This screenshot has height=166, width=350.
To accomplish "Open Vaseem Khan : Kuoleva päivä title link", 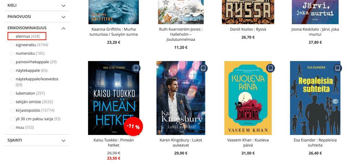I will tap(248, 143).
